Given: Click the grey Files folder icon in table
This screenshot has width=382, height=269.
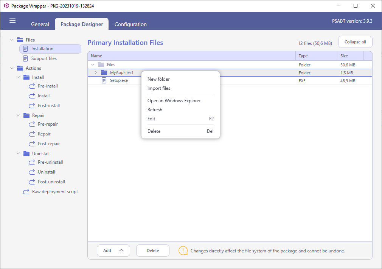Looking at the screenshot, I should click(101, 65).
